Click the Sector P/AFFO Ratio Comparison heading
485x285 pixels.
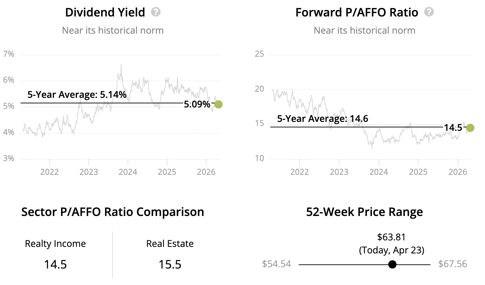113,212
